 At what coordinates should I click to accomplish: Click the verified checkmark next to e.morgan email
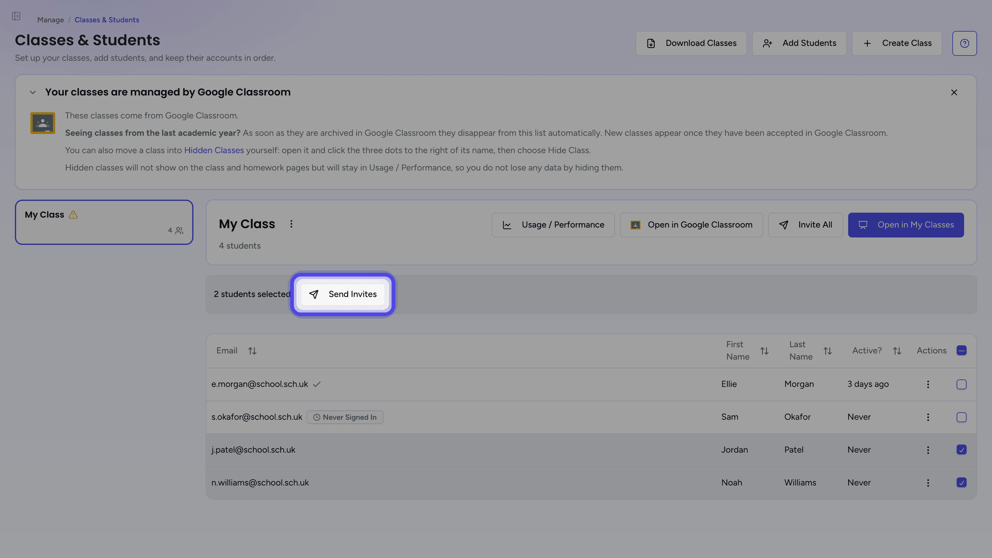(317, 384)
